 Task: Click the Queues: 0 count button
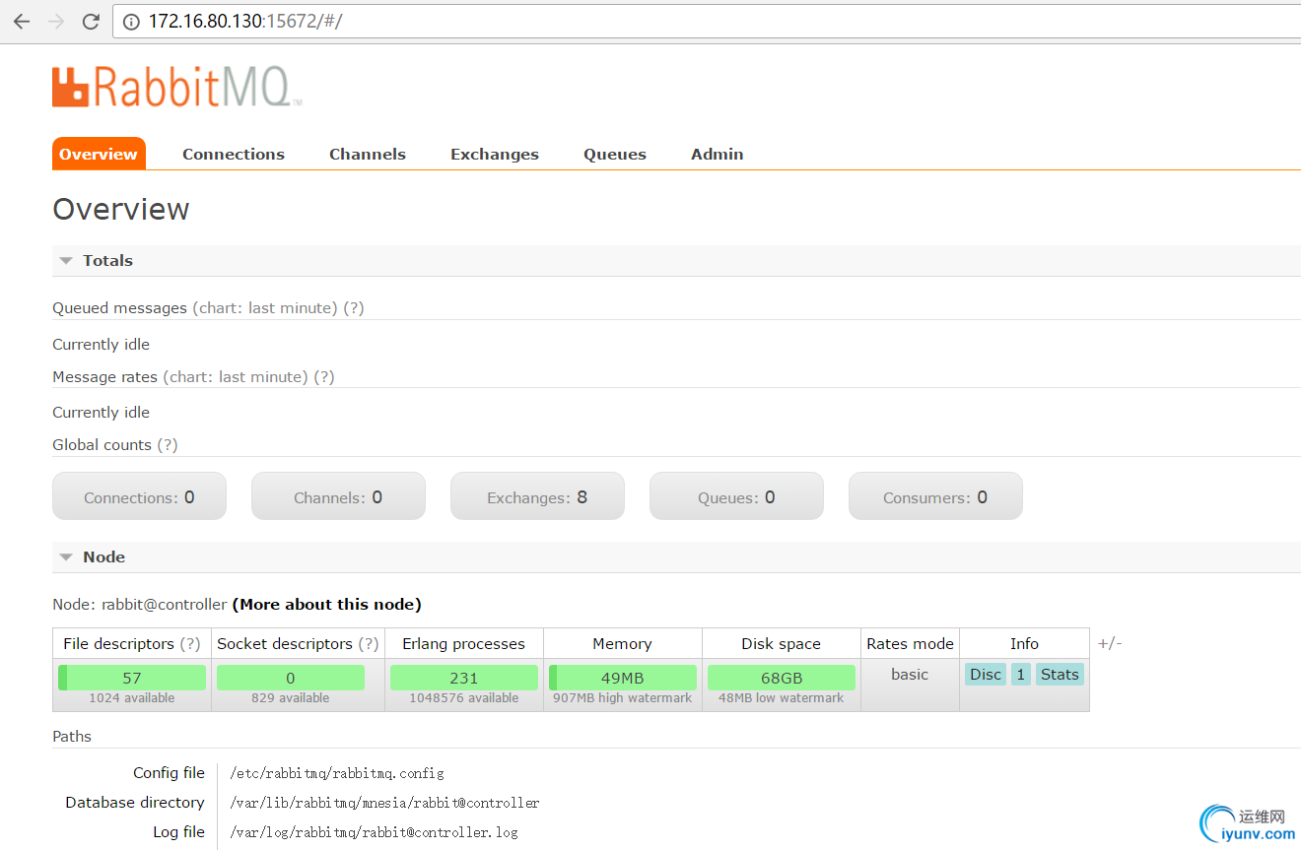736,496
